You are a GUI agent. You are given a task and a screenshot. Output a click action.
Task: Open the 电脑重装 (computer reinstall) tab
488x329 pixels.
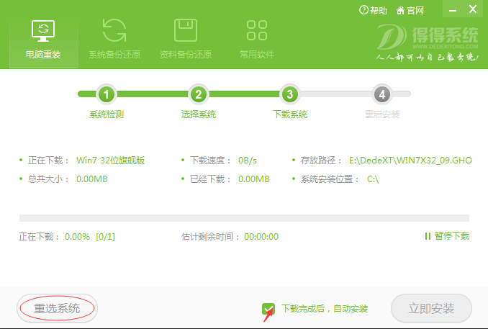43,40
